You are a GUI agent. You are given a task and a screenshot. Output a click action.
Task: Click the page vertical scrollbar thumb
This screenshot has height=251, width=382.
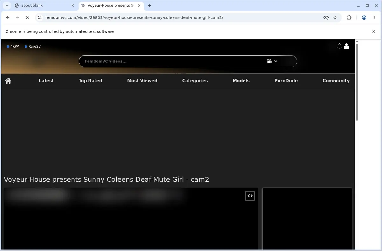click(357, 82)
